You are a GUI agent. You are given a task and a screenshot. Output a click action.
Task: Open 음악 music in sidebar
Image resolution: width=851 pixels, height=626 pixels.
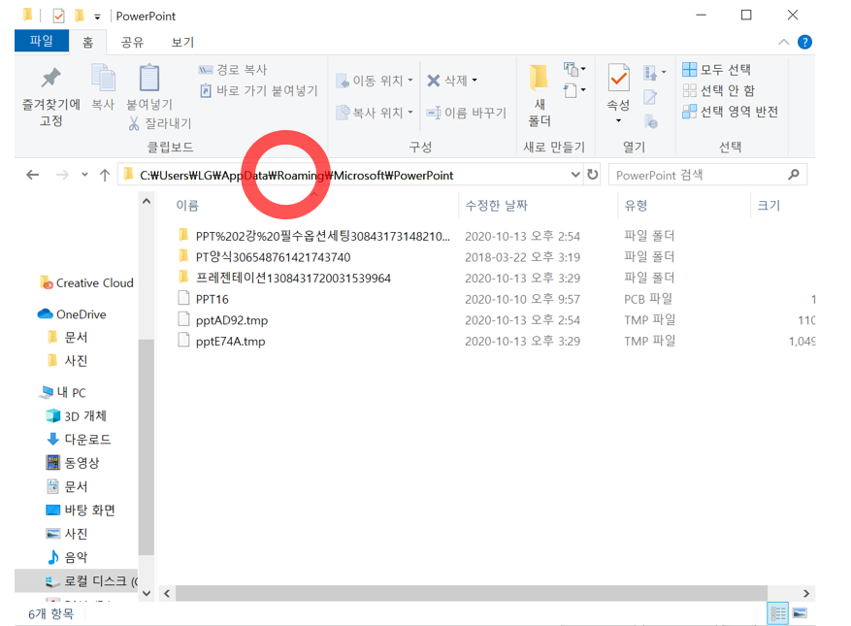67,556
